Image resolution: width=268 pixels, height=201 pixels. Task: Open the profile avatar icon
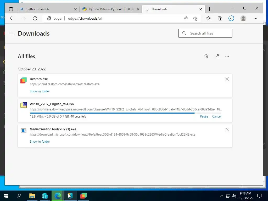point(243,18)
